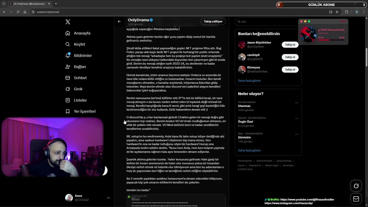This screenshot has height=207, width=368.
Task: Click the bookmark ribbon icon
Action: pyautogui.click(x=68, y=111)
